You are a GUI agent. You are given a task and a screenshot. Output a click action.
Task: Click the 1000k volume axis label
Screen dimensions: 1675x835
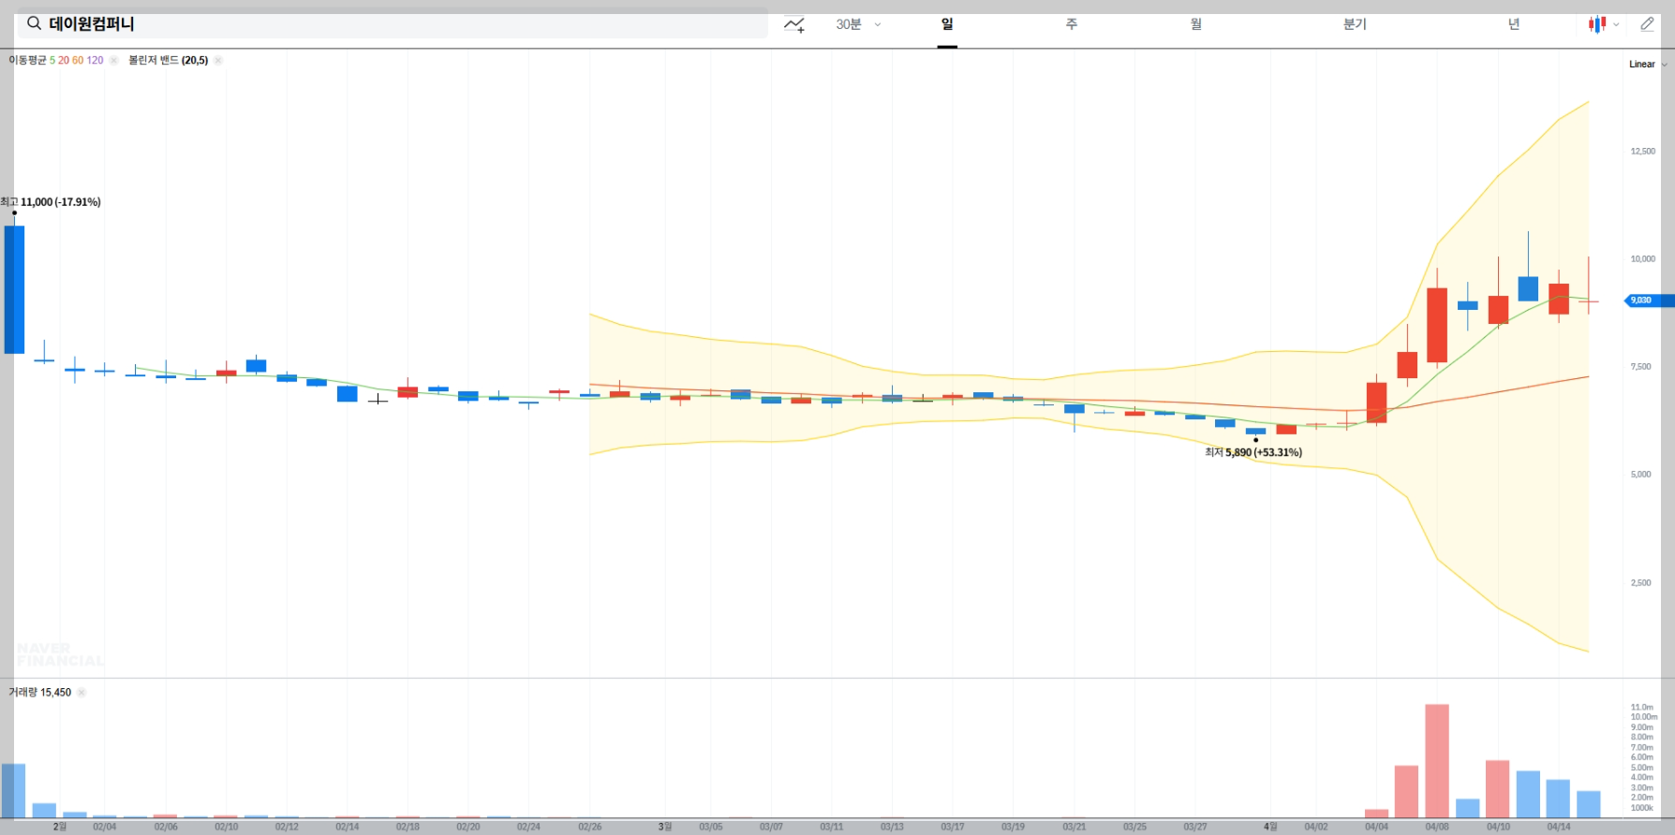1642,808
